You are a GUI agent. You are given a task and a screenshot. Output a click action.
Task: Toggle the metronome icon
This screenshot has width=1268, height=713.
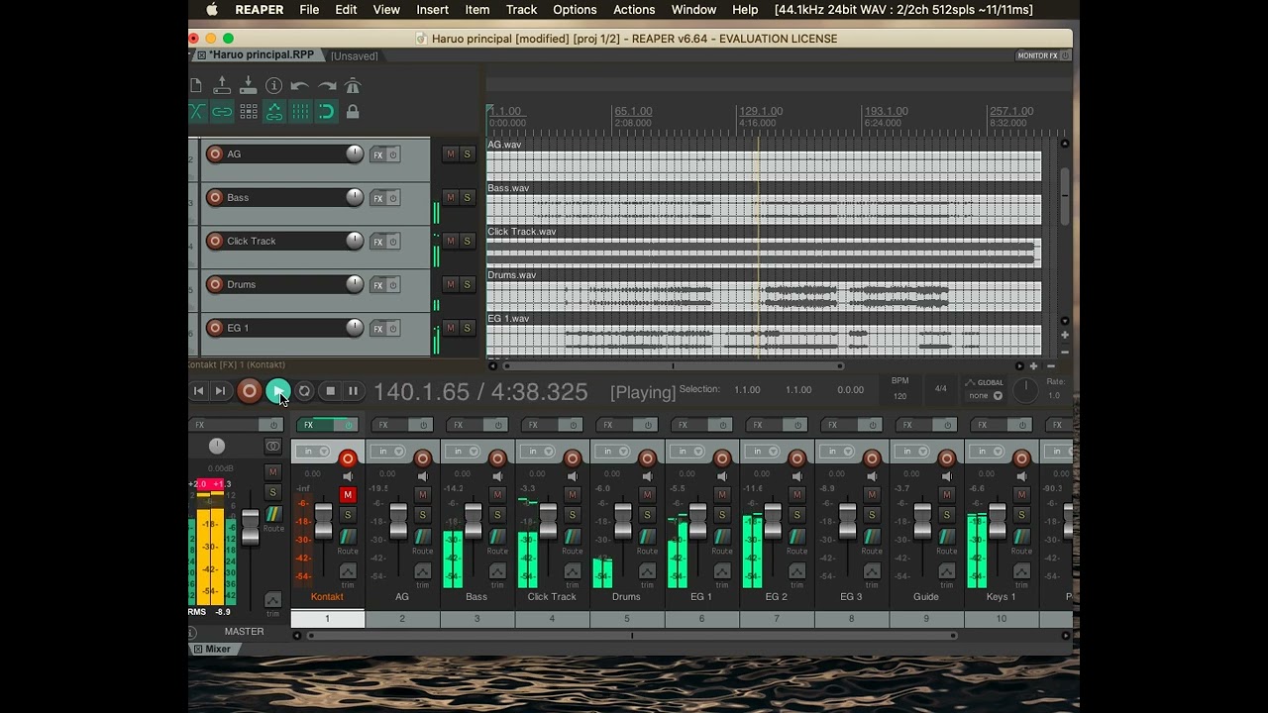352,86
